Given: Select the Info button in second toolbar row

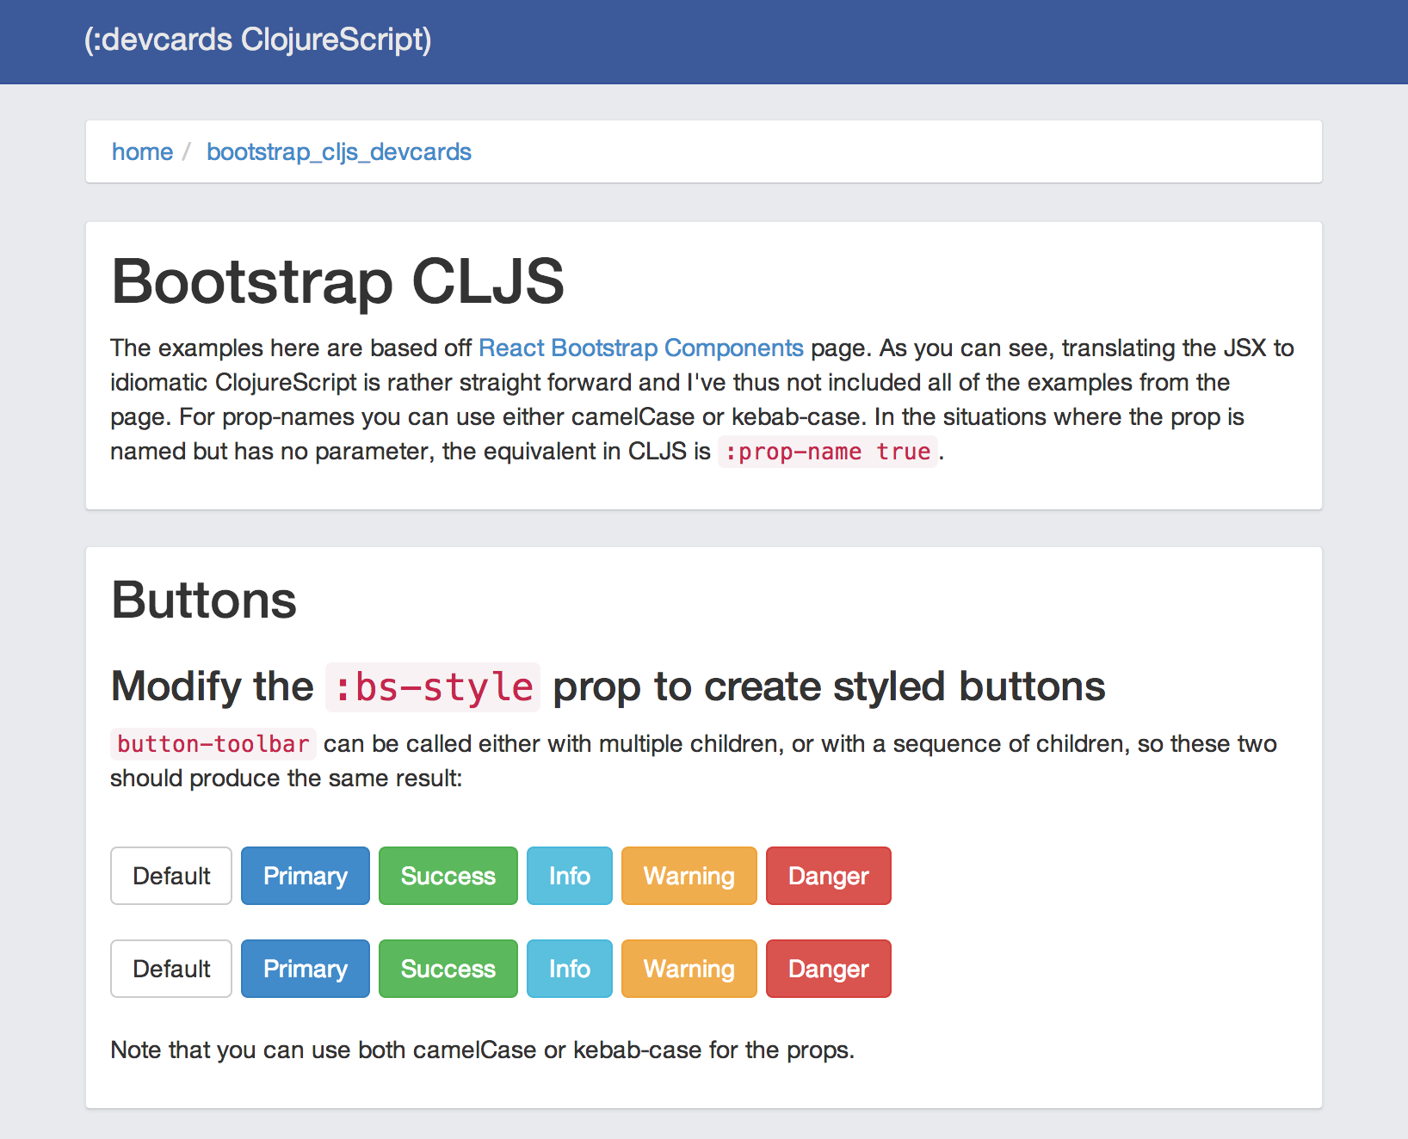Looking at the screenshot, I should (x=570, y=969).
